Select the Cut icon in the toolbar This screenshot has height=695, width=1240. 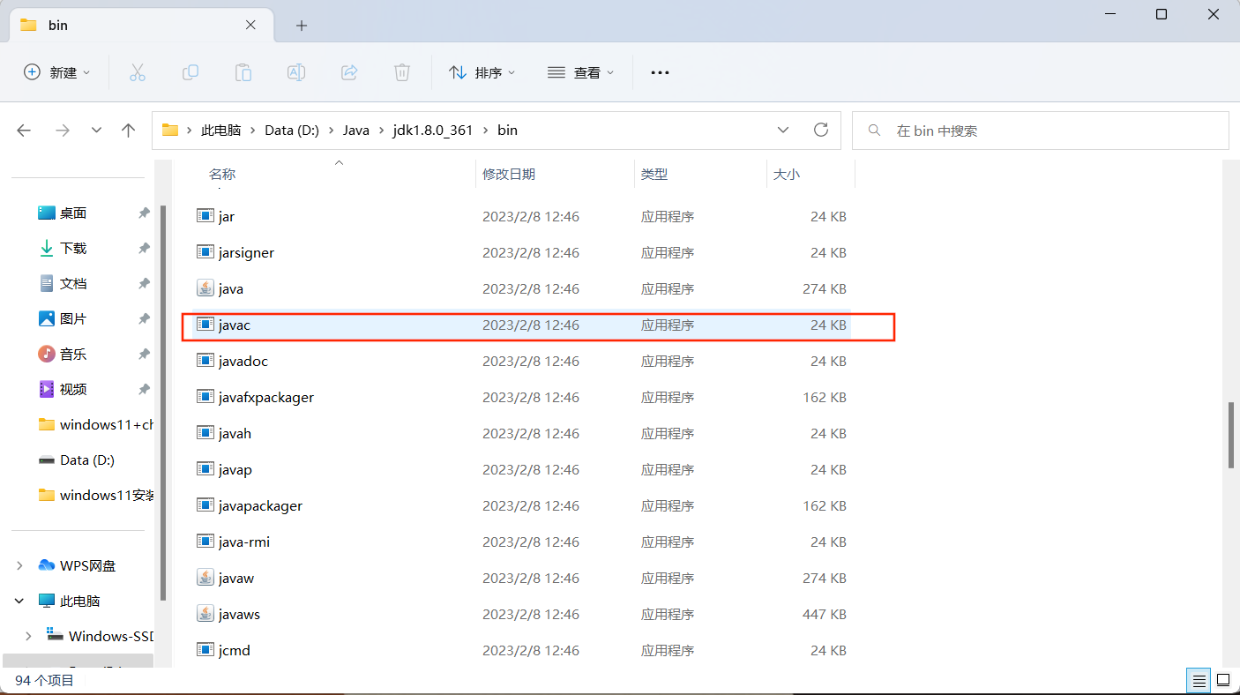click(137, 72)
